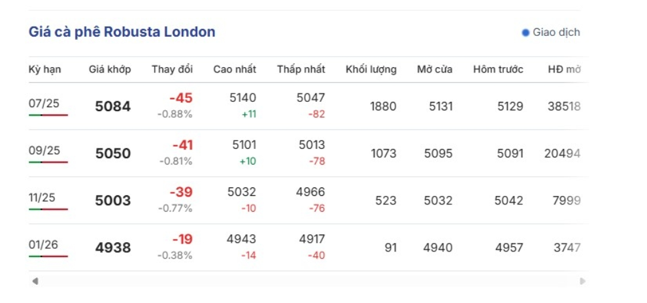The image size is (647, 303).
Task: Select the Khối lượng column header
Action: pos(371,69)
